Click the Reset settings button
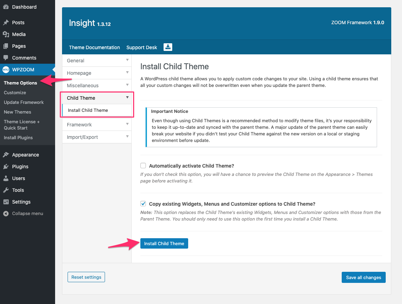The width and height of the screenshot is (402, 304). tap(86, 277)
